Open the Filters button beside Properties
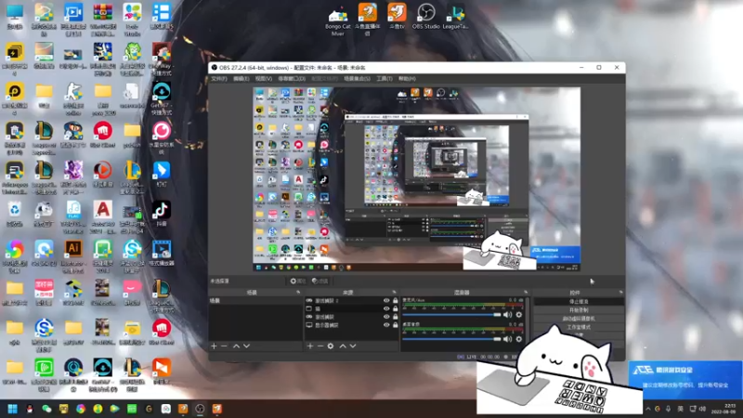 (320, 281)
